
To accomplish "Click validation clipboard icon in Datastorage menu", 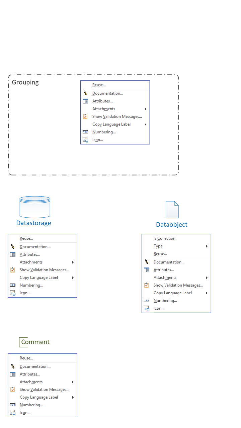I will [x=13, y=270].
